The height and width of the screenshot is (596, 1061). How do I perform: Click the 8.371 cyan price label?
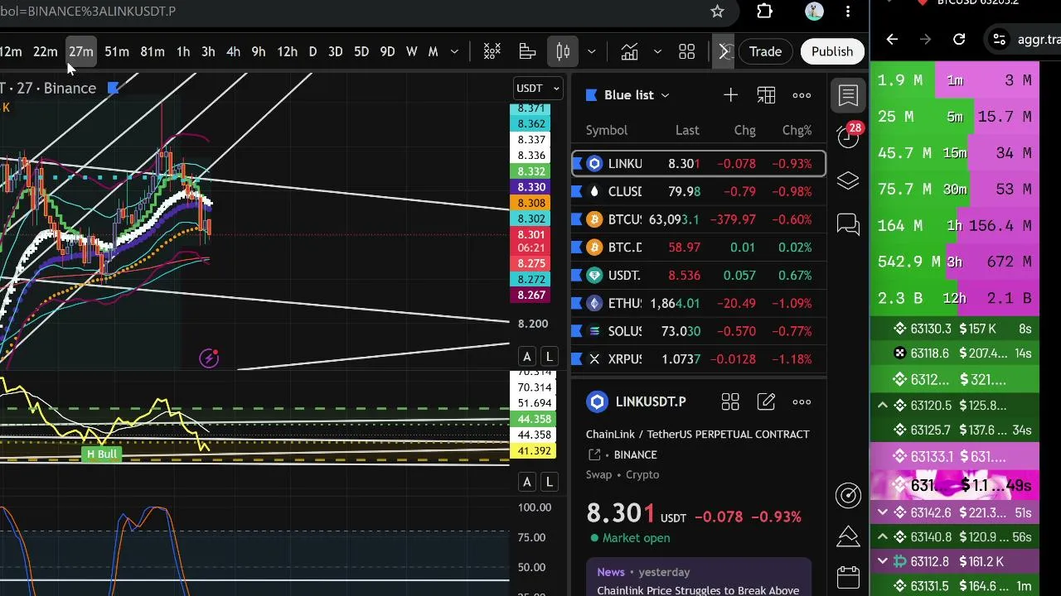[x=531, y=108]
